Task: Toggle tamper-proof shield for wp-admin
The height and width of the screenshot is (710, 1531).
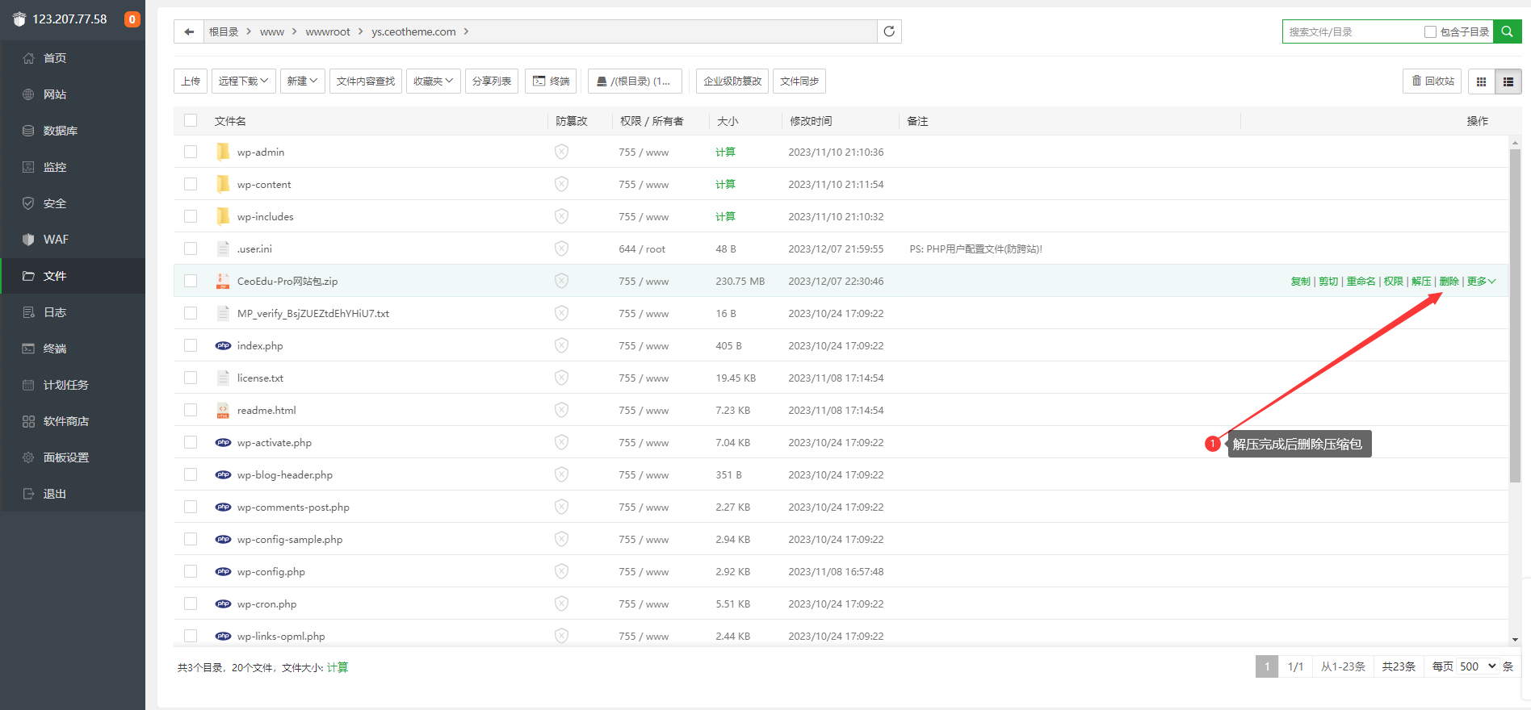Action: [x=561, y=152]
